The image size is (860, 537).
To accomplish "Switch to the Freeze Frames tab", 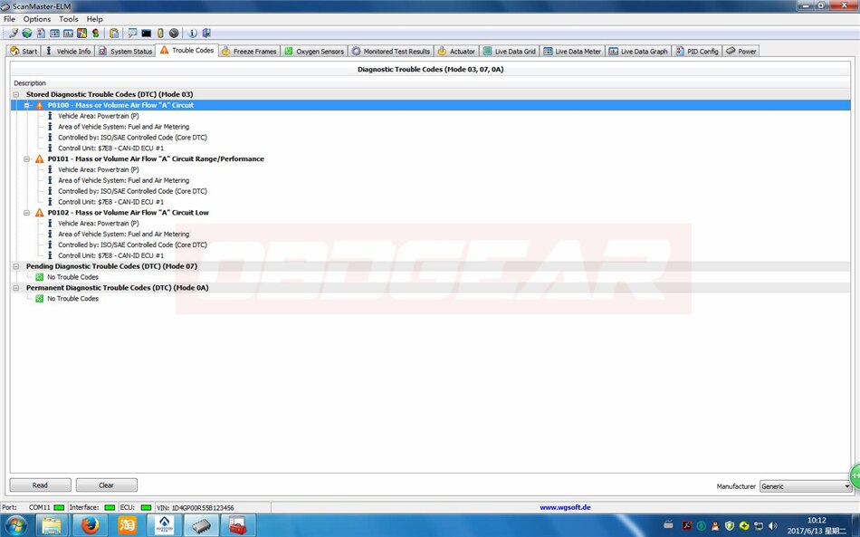I will click(x=250, y=51).
